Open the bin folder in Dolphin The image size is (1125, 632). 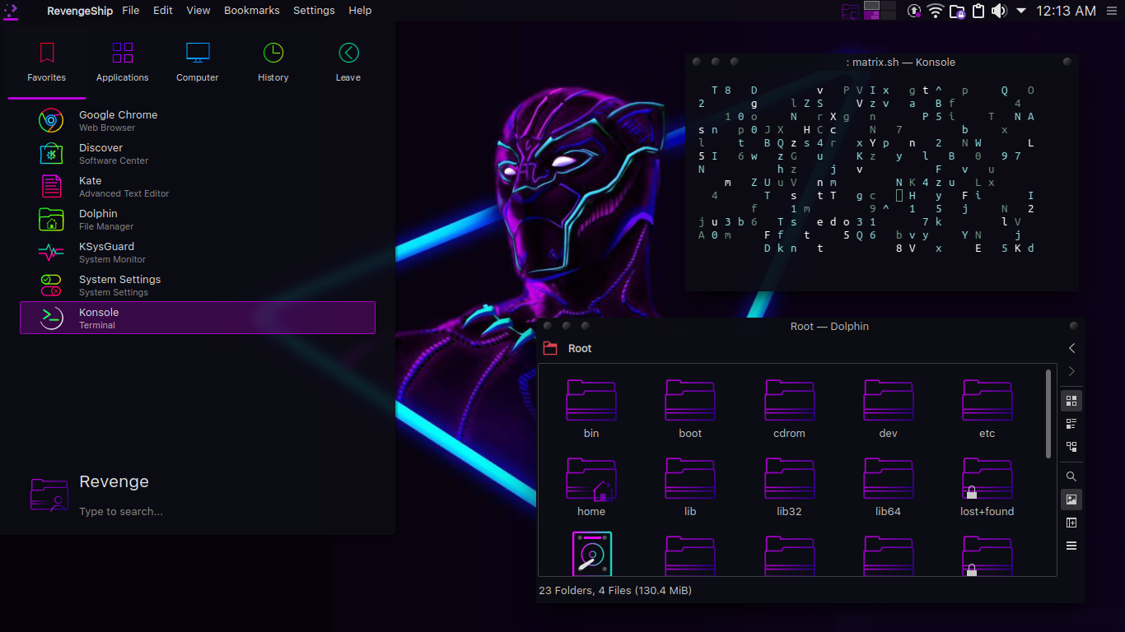coord(591,409)
